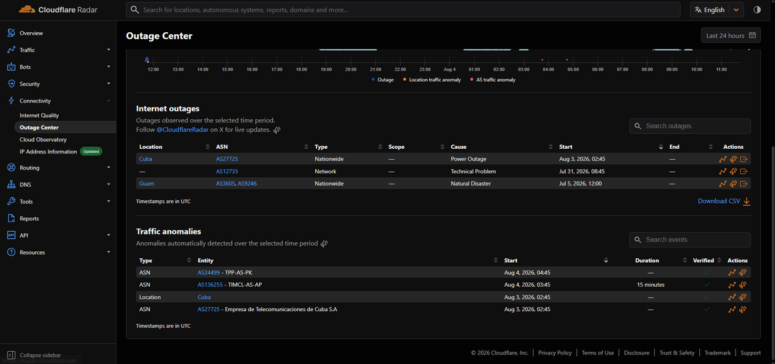This screenshot has height=364, width=775.
Task: Open Guam location link
Action: 146,184
